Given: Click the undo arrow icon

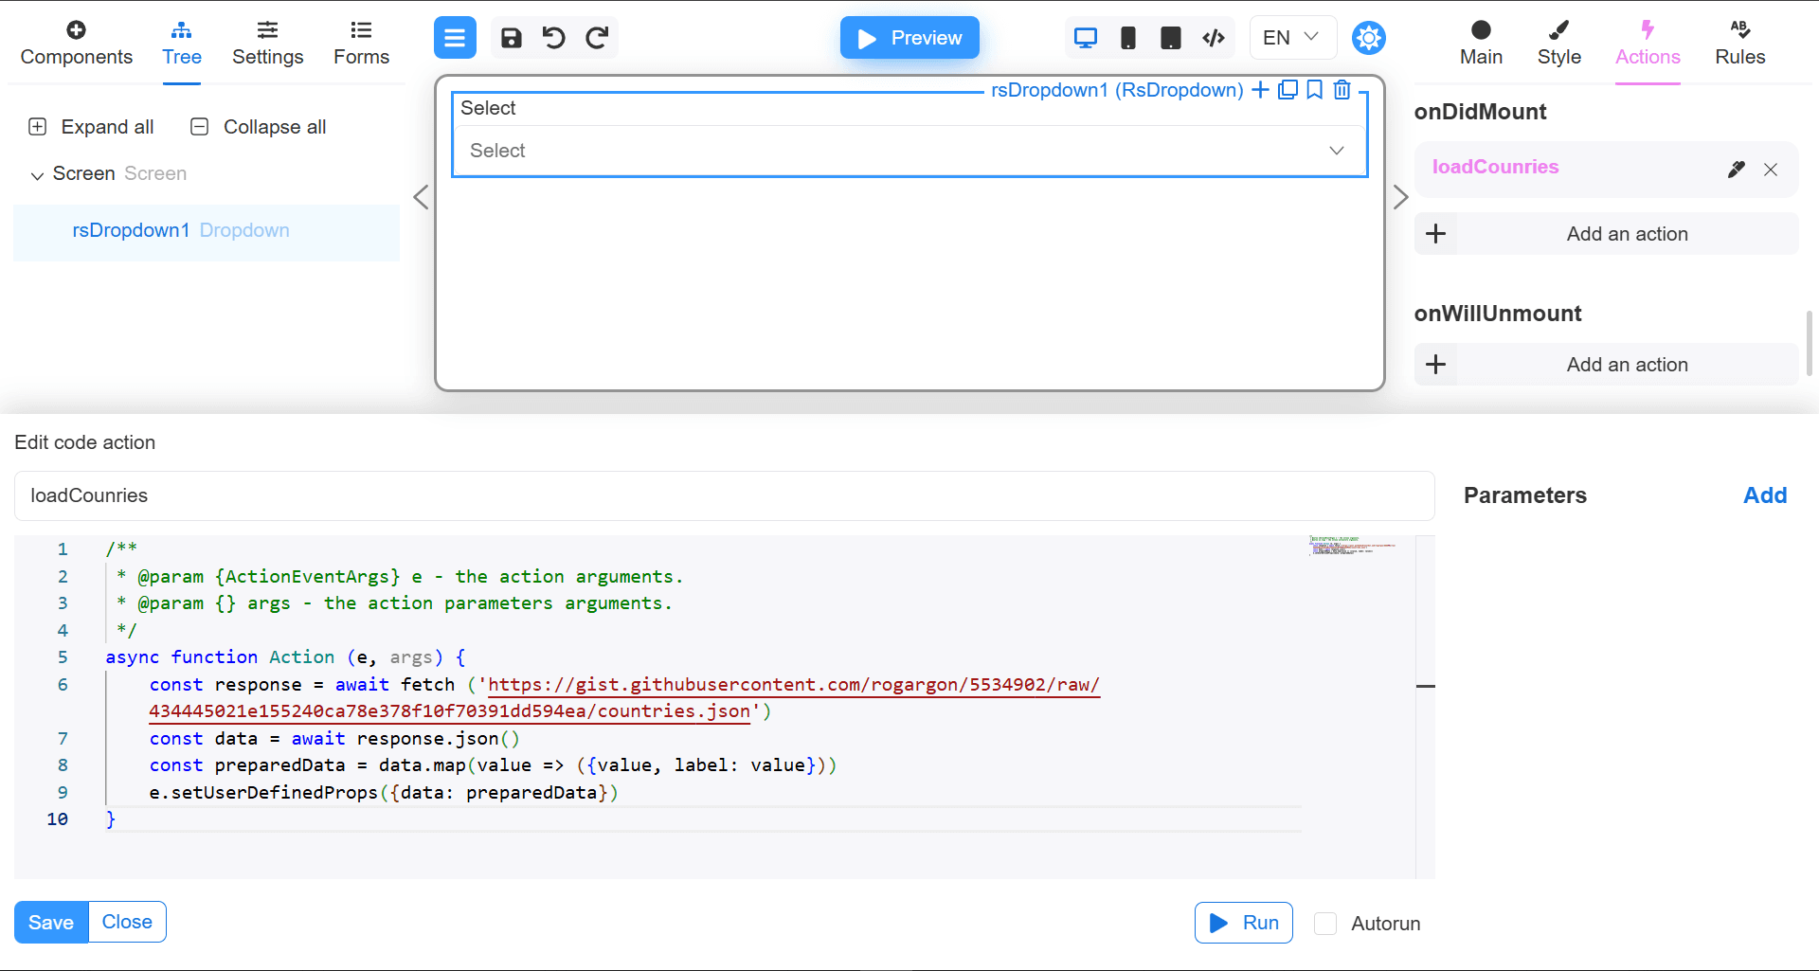Looking at the screenshot, I should (x=553, y=38).
